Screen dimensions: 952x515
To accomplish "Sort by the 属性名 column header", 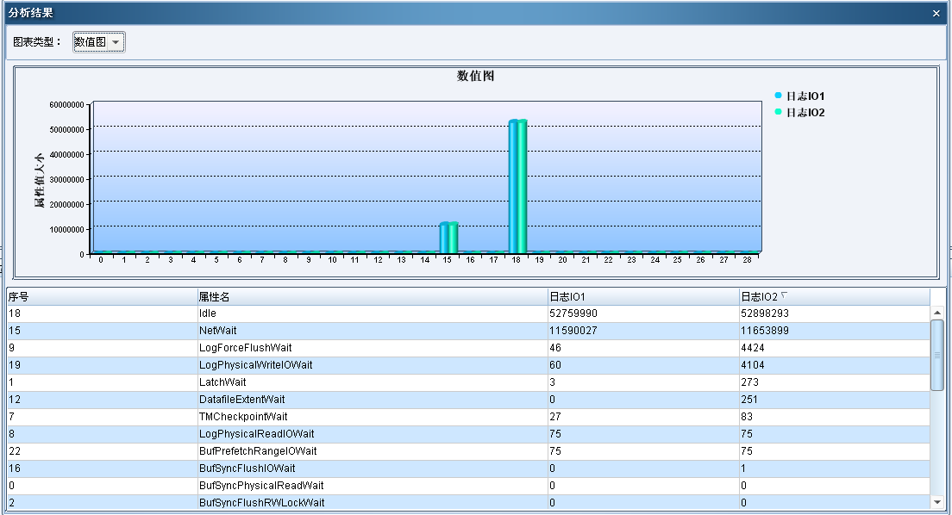I will pyautogui.click(x=371, y=296).
